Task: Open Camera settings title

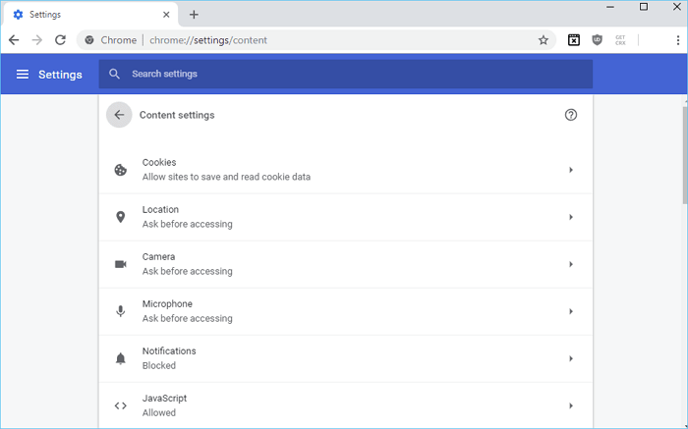Action: point(158,257)
